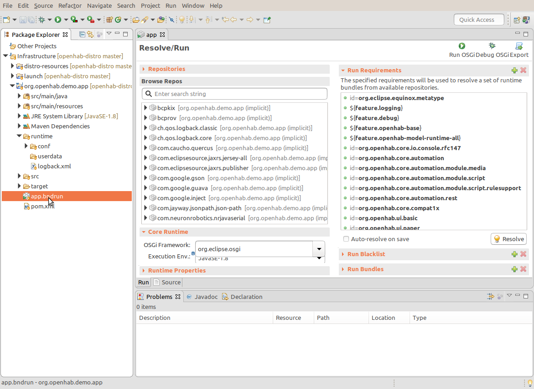The width and height of the screenshot is (534, 389).
Task: Click the Quick Access field
Action: (x=479, y=20)
